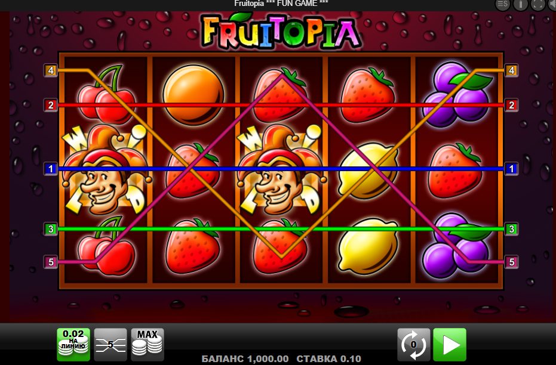
Task: Select the MAX bet coins button
Action: (147, 345)
